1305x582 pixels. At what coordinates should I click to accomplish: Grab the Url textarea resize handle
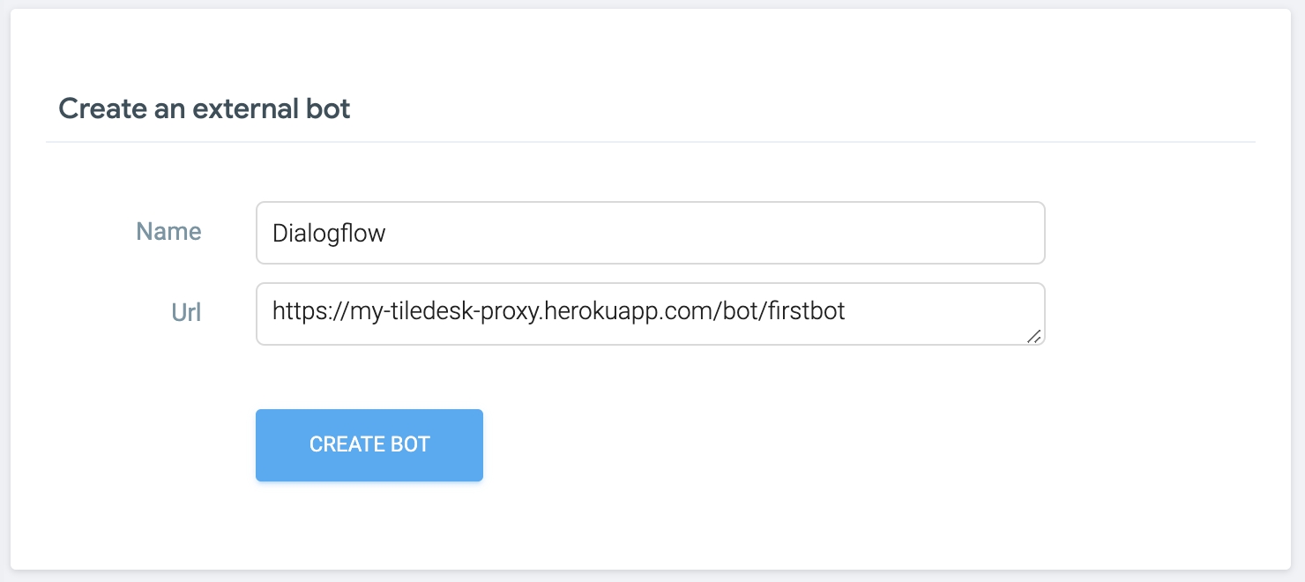point(1034,335)
